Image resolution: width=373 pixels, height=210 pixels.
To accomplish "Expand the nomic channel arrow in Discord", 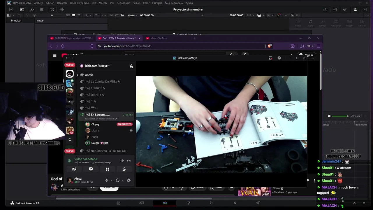I will tap(77, 75).
